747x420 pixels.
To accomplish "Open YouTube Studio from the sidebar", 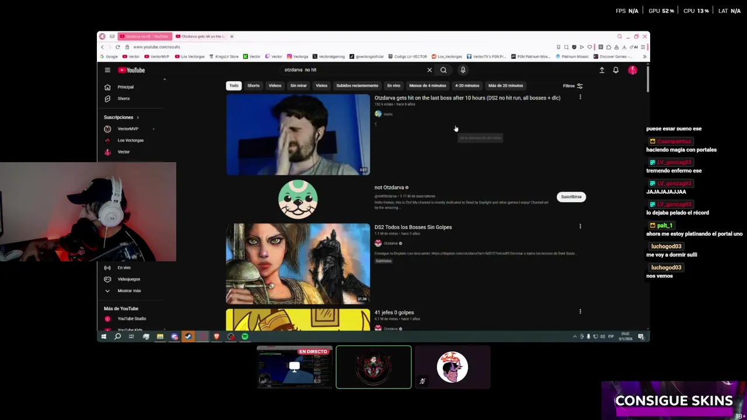I will click(x=132, y=318).
